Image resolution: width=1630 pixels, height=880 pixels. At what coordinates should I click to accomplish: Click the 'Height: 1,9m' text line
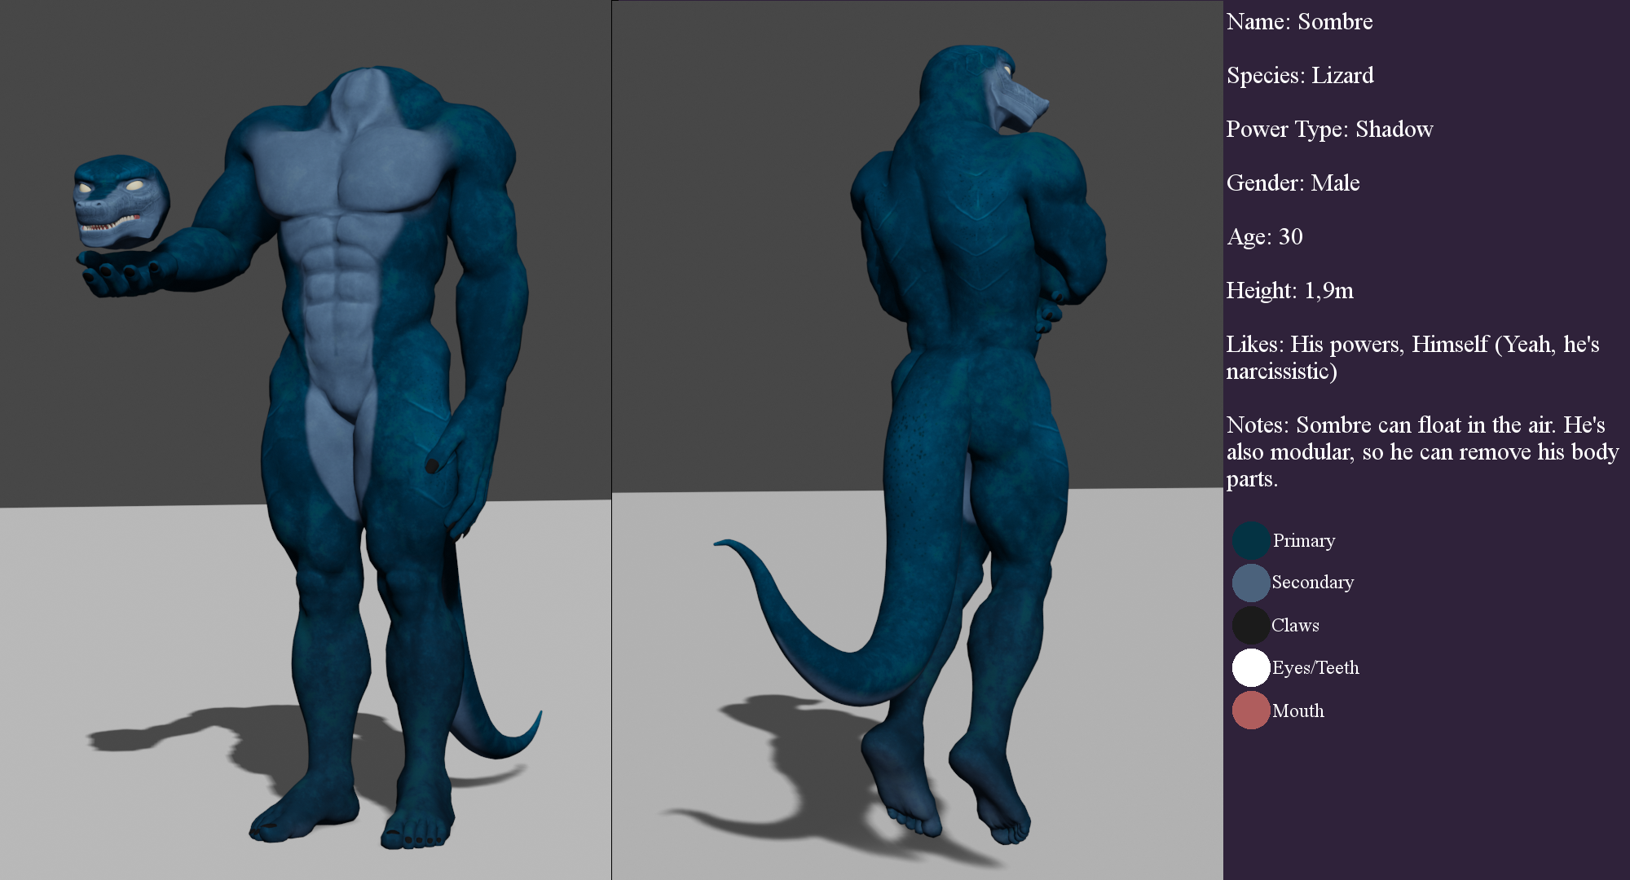(x=1289, y=291)
